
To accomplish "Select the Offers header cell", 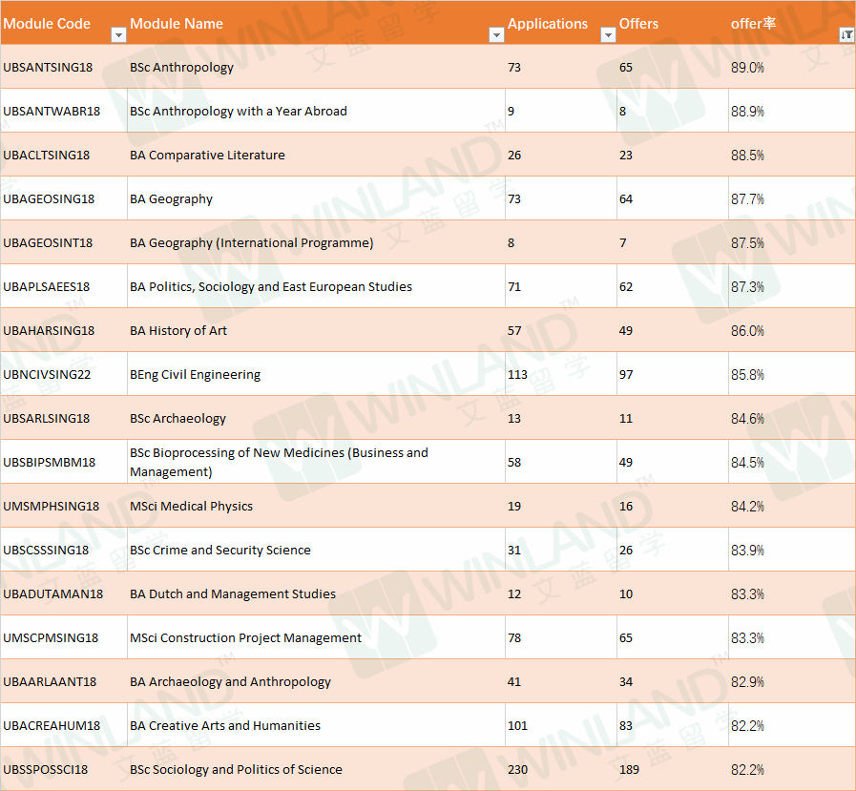I will click(672, 23).
